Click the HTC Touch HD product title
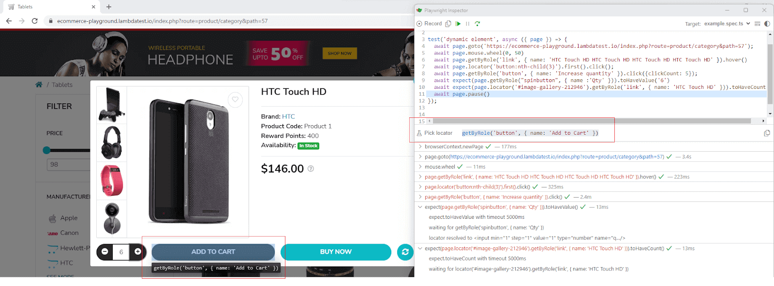774x286 pixels. 294,92
